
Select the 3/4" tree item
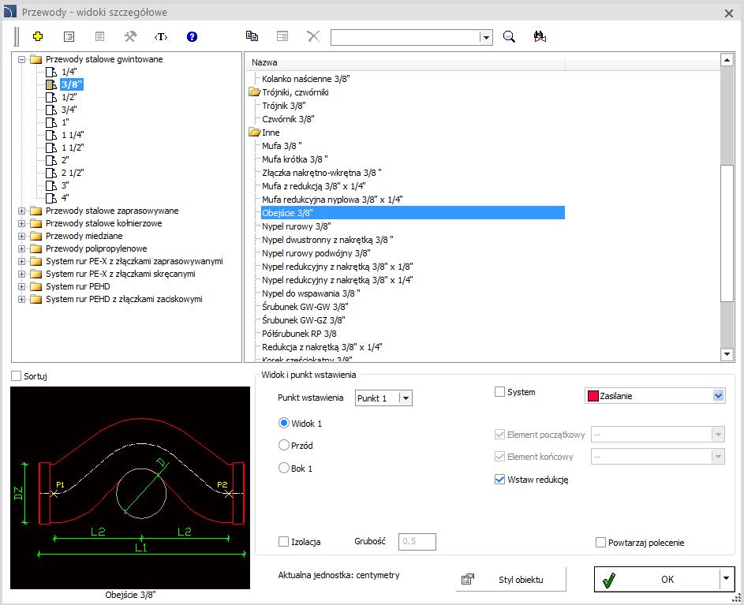[69, 110]
